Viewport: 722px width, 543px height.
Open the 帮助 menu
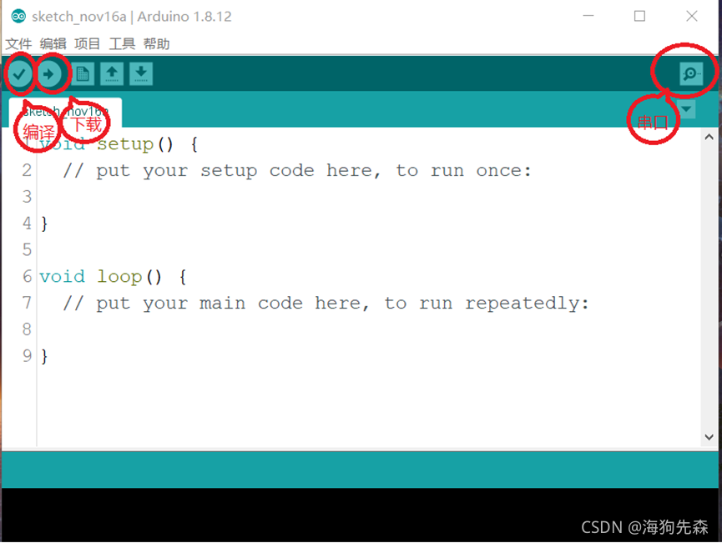(x=156, y=43)
